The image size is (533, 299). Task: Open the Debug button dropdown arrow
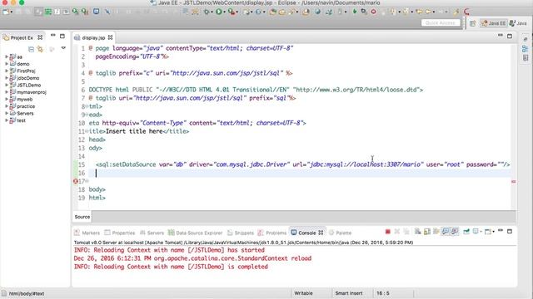pos(212,12)
